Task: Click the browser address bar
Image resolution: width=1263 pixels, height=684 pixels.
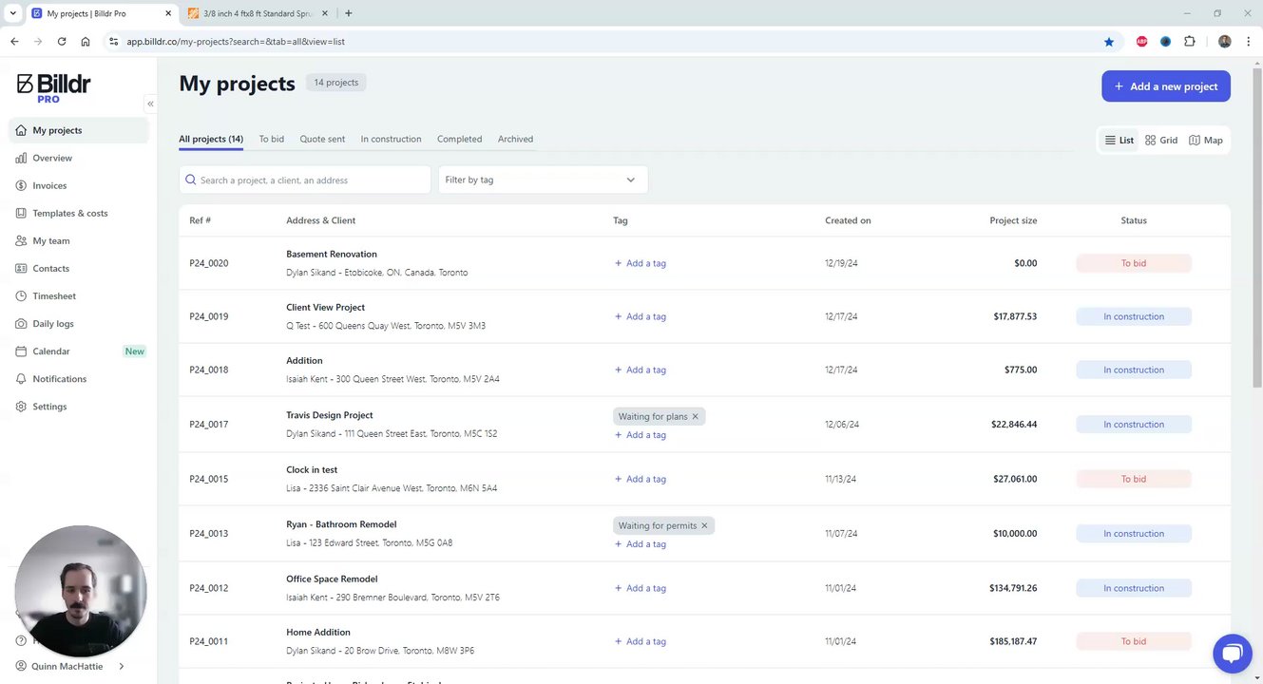Action: tap(608, 42)
